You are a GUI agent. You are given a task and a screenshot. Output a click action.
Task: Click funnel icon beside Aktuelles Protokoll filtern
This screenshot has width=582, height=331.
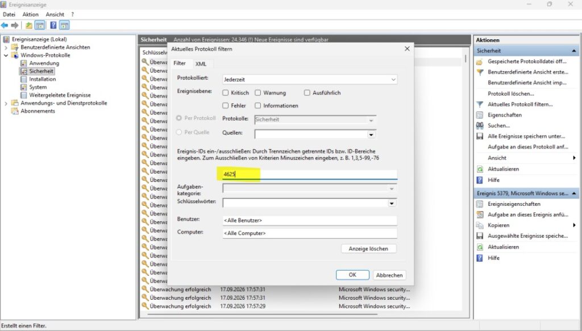(480, 105)
